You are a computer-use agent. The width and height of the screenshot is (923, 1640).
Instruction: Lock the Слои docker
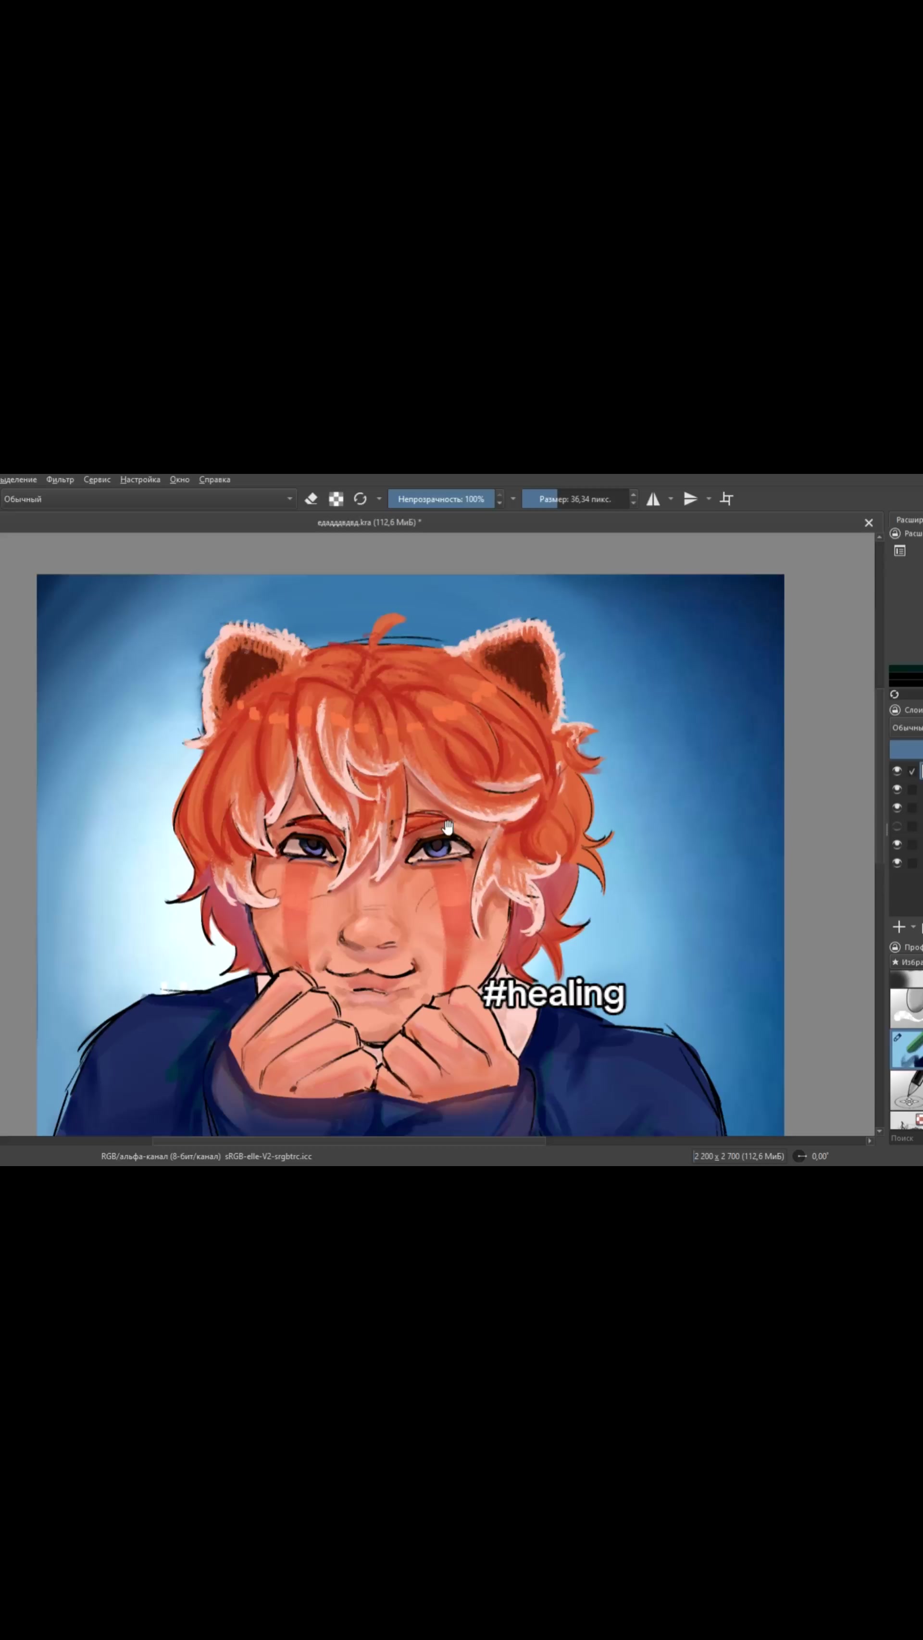click(x=895, y=710)
